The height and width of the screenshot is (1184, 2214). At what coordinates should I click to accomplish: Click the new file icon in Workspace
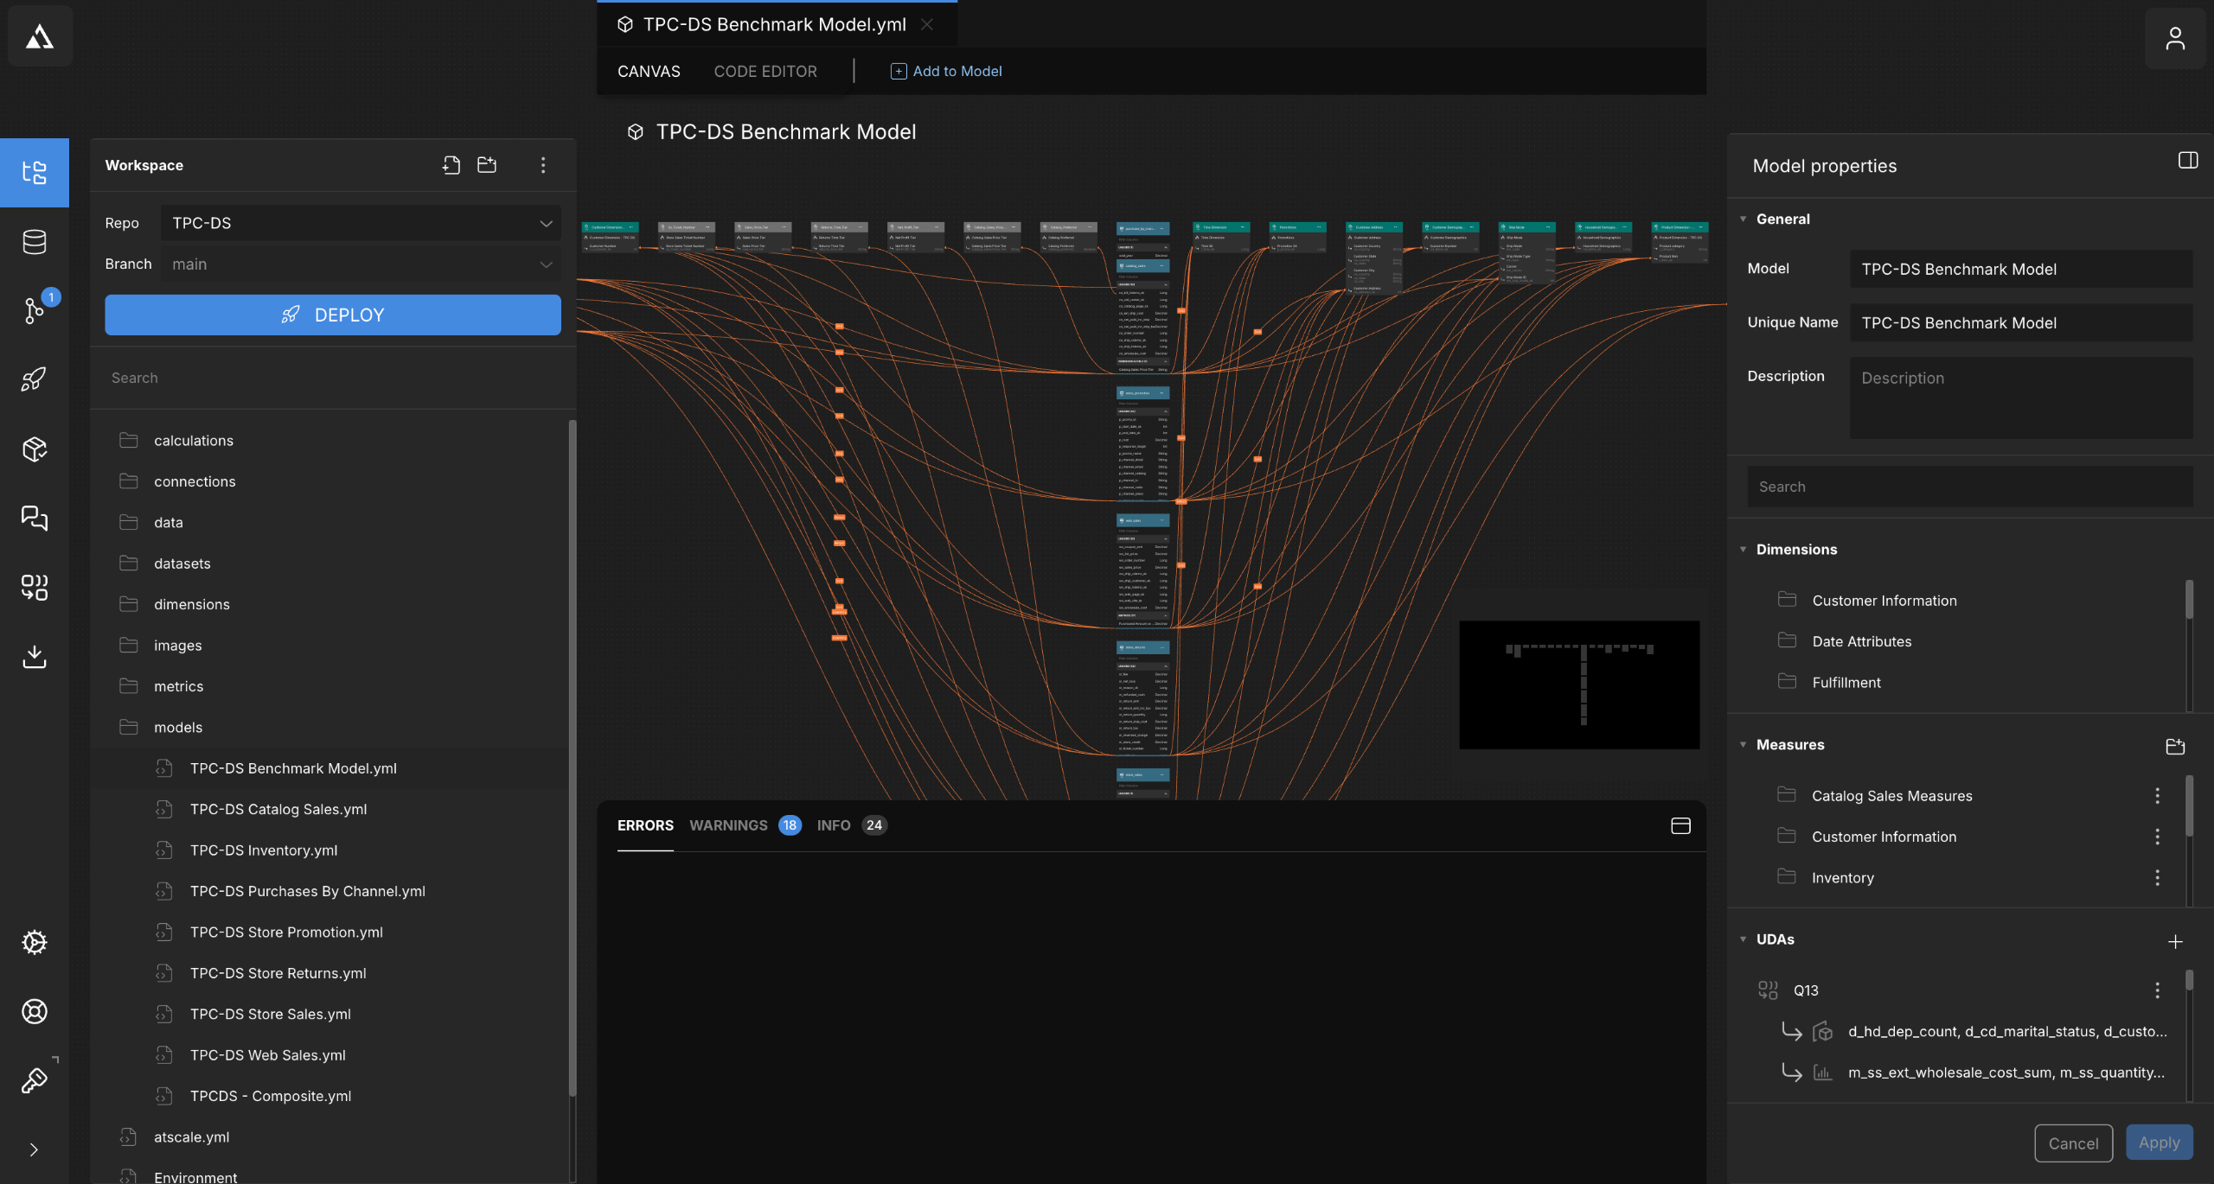[x=451, y=165]
